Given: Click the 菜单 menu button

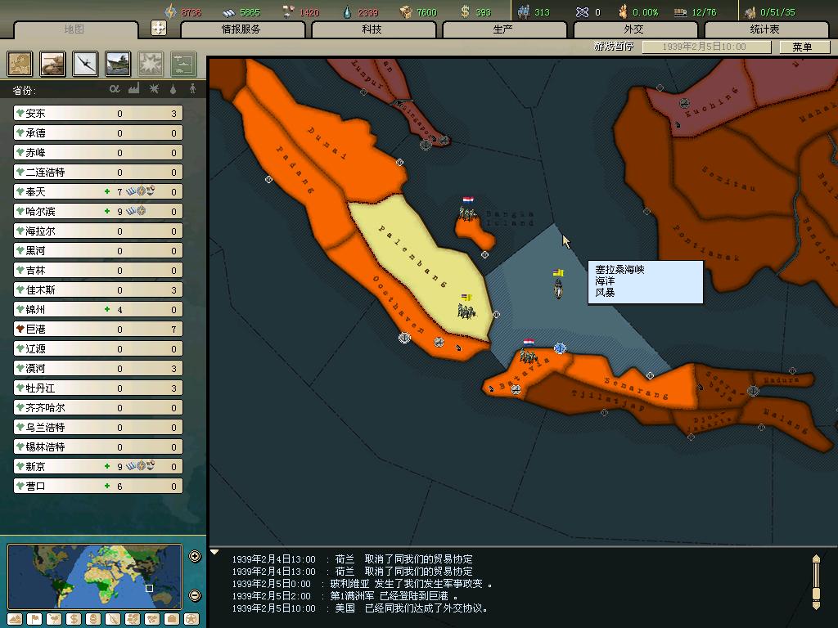Looking at the screenshot, I should click(x=802, y=47).
